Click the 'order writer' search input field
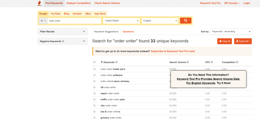 click(74, 21)
